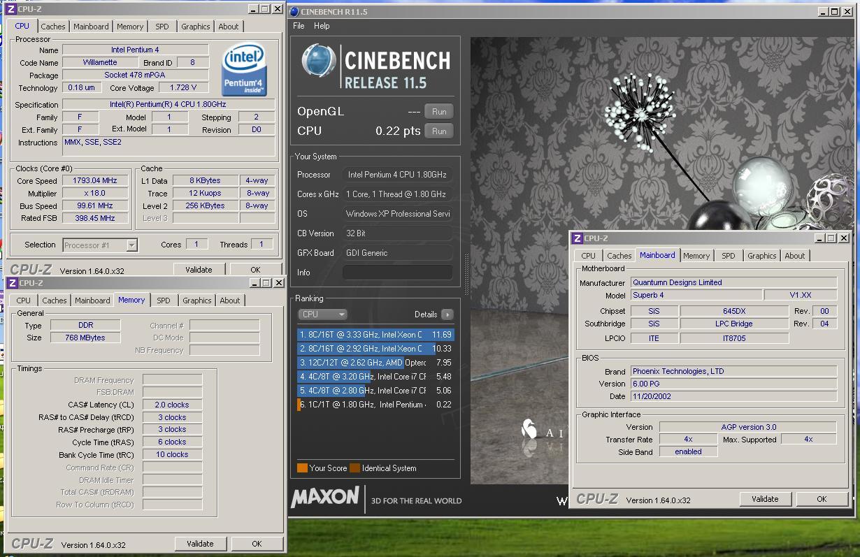Screen dimensions: 860x557
Task: Select ranking row 12C/12T @ 2.62 GHz AMD
Action: tap(375, 363)
